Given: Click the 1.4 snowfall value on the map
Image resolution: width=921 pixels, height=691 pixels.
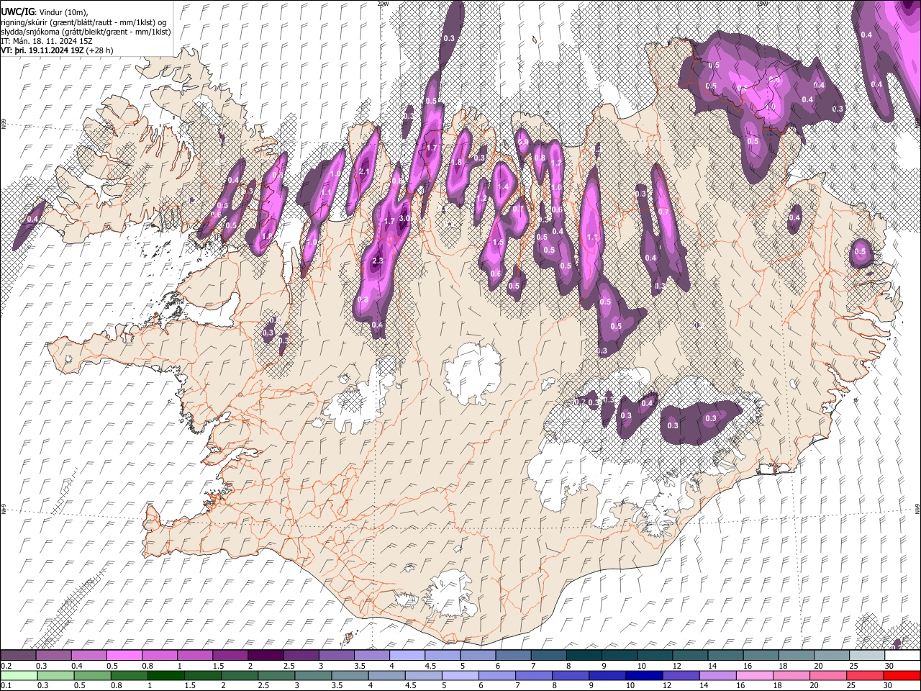Looking at the screenshot, I should (x=503, y=186).
